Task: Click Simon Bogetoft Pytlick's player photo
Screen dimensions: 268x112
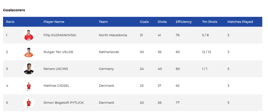Action: [x=29, y=103]
